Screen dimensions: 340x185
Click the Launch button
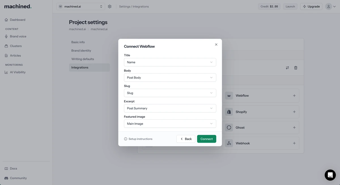pyautogui.click(x=290, y=6)
